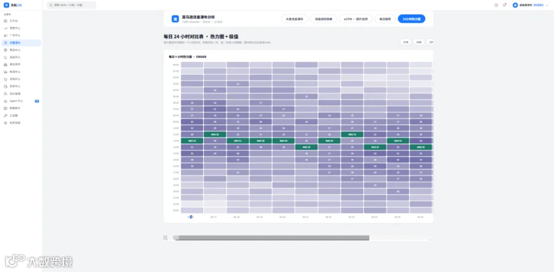Click the blue user avatar icon
The height and width of the screenshot is (272, 554).
(515, 5)
